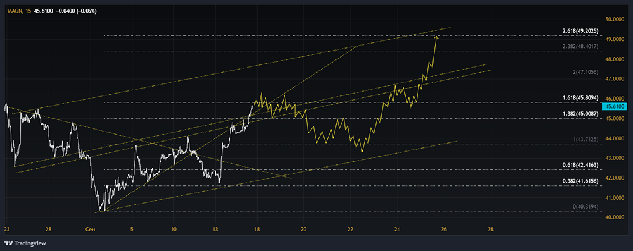This screenshot has height=251, width=633.
Task: Click the price change -0.0400 (-0.09%) text
Action: coord(77,11)
